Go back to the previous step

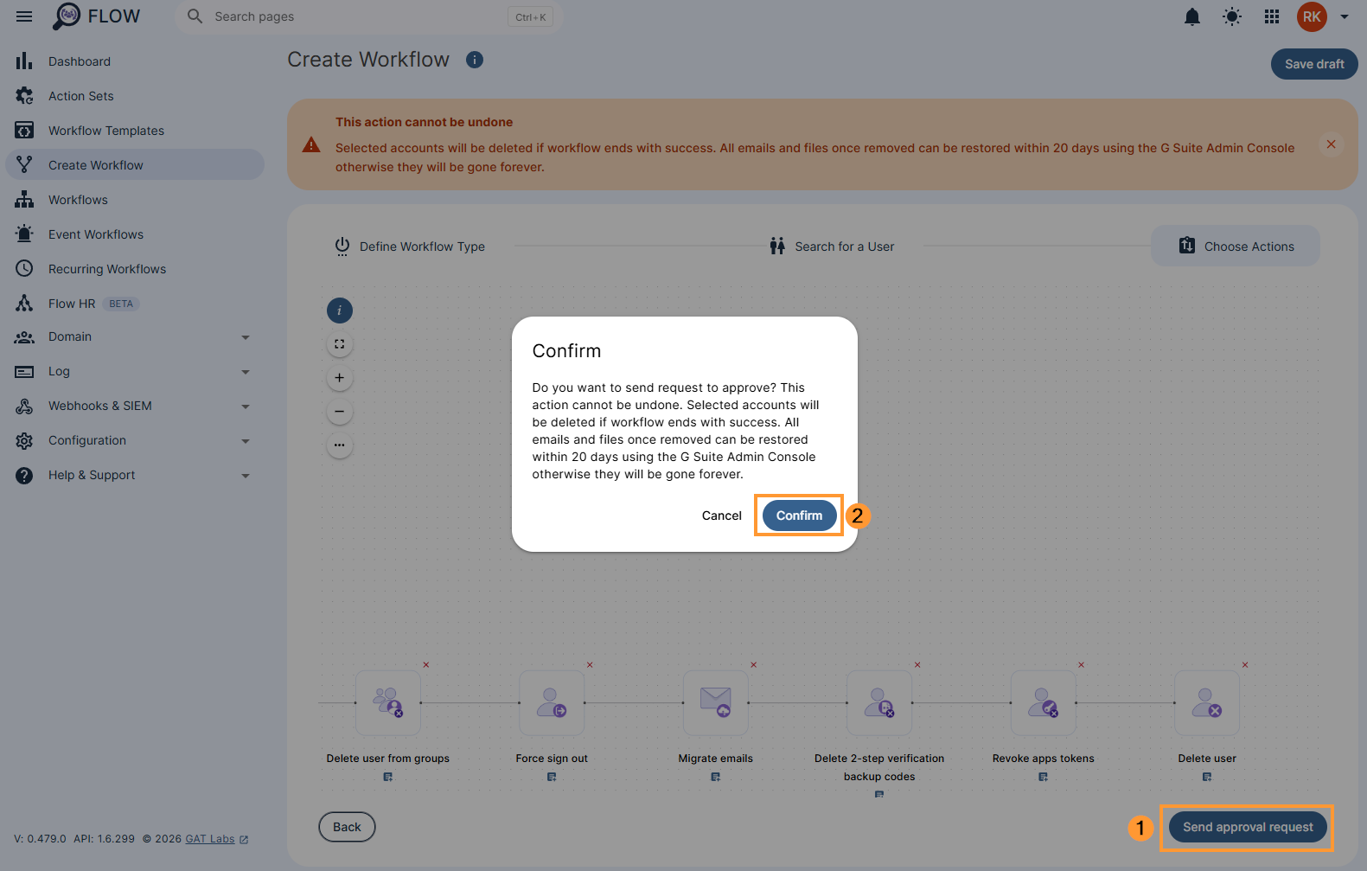pos(347,827)
